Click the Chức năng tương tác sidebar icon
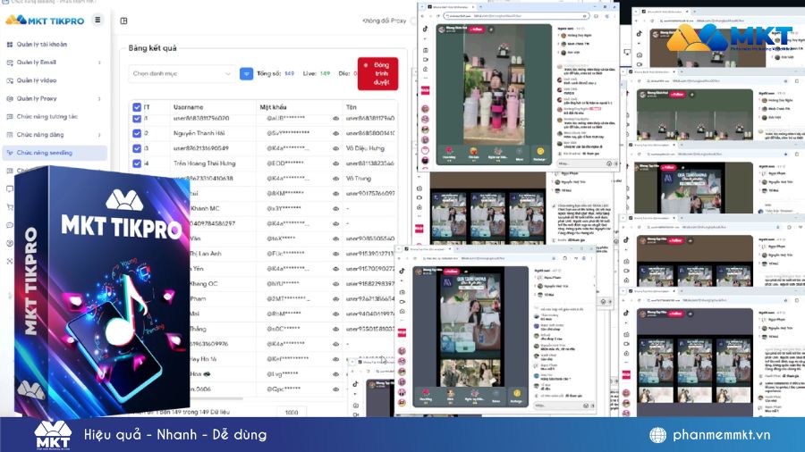This screenshot has width=805, height=452. tap(10, 117)
